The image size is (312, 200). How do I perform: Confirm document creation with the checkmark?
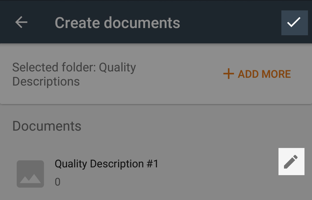294,23
